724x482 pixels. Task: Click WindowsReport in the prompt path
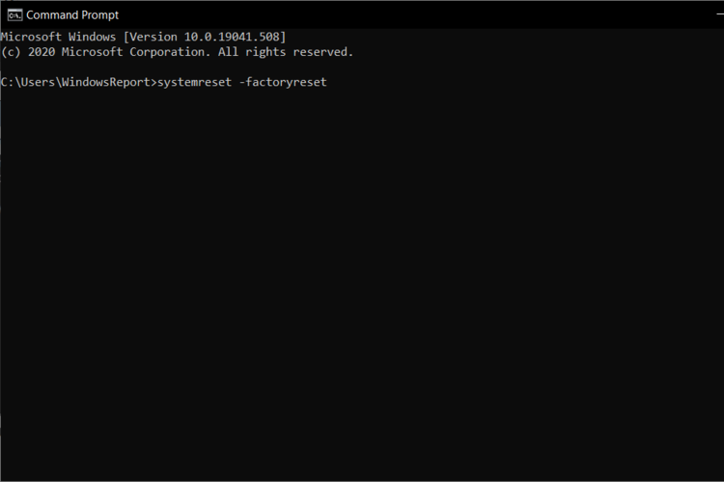(106, 82)
